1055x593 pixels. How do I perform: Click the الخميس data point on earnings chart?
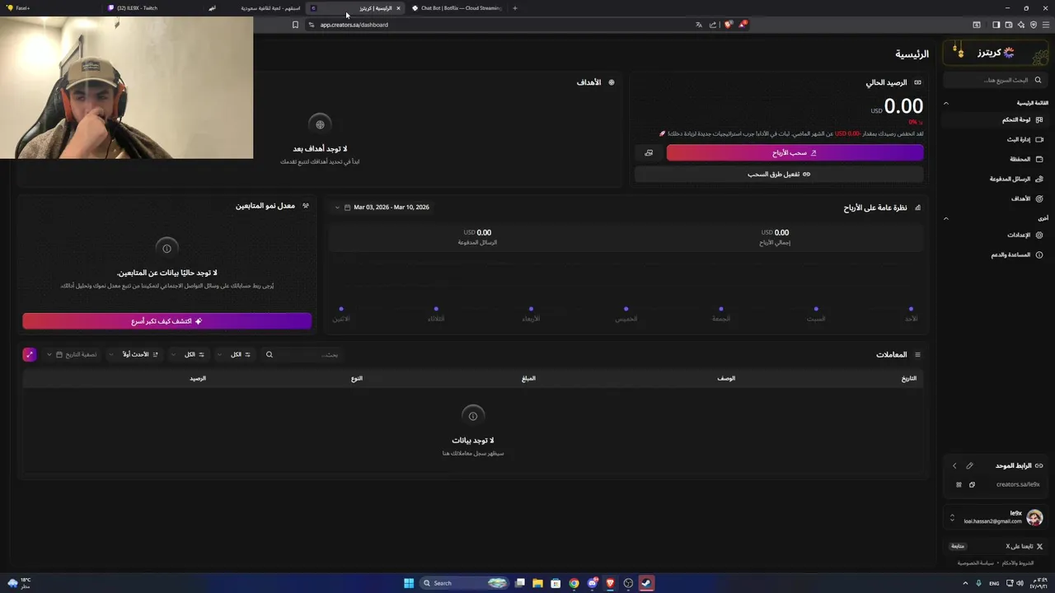626,309
